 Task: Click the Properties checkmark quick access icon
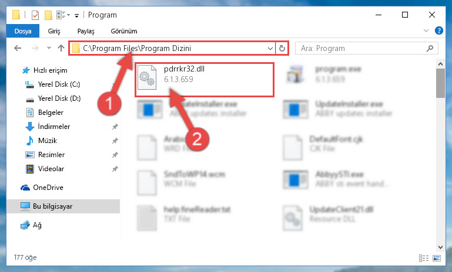(35, 15)
